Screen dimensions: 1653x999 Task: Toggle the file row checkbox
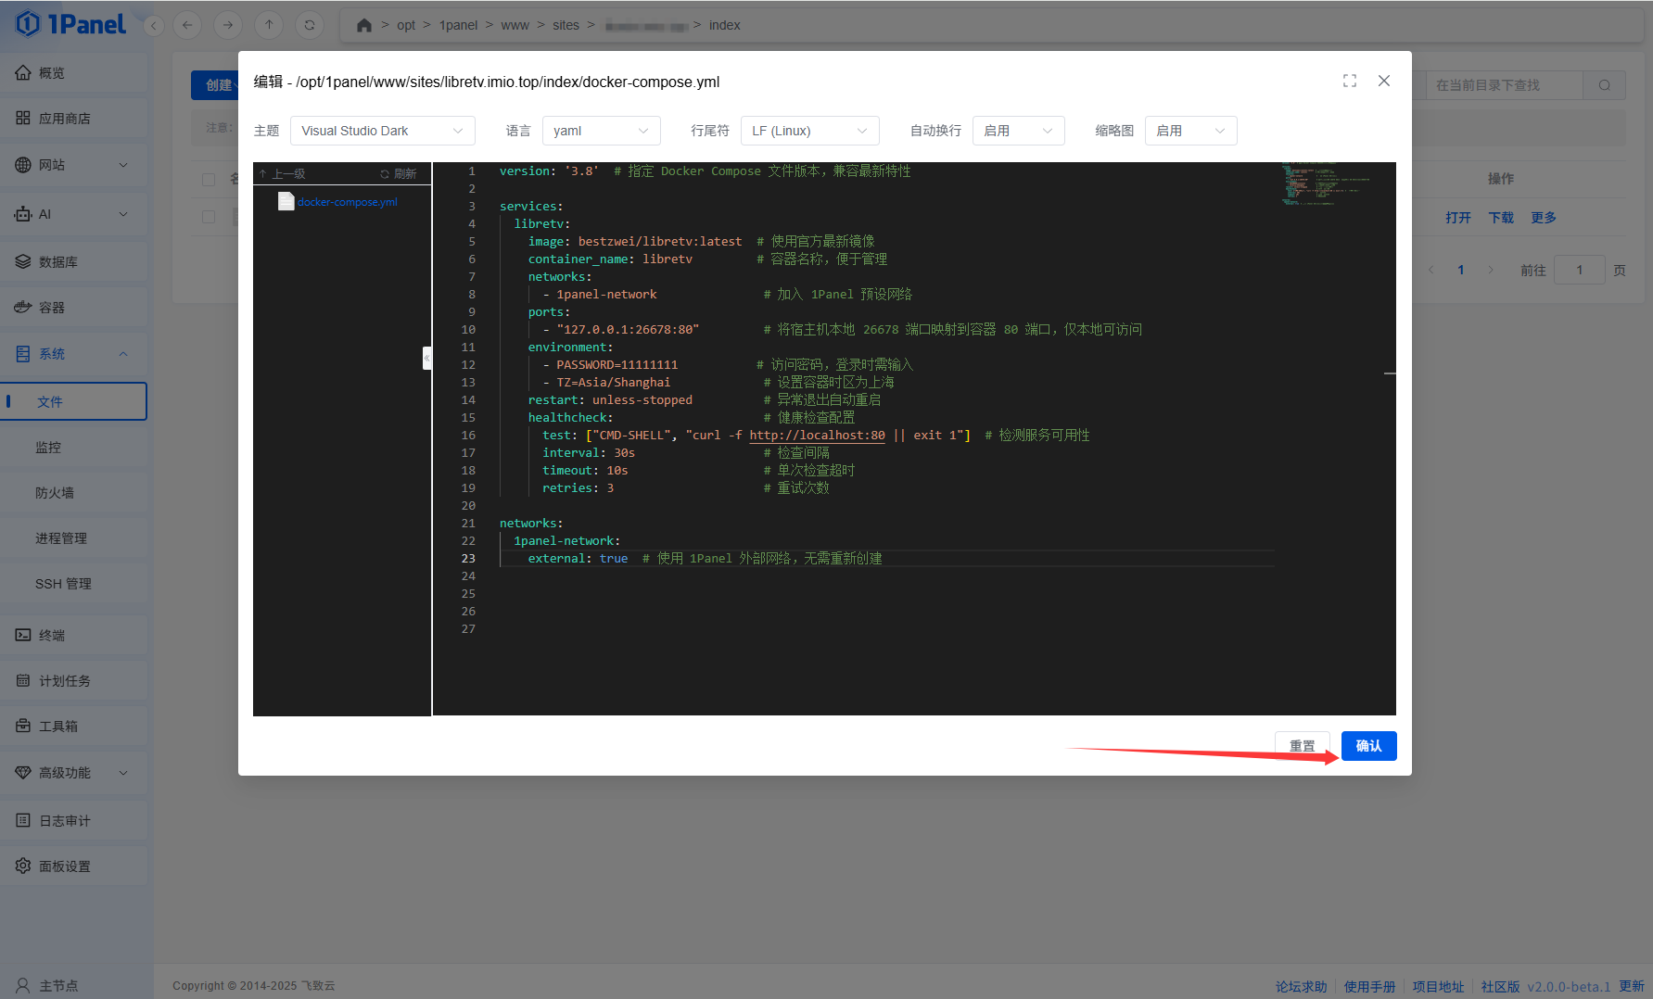[209, 217]
